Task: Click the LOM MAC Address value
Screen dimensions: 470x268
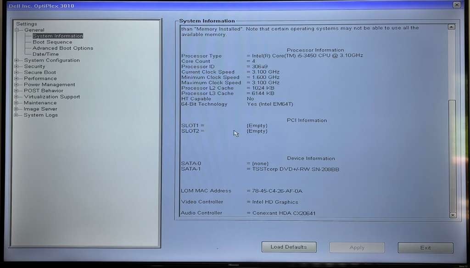Action: [277, 191]
